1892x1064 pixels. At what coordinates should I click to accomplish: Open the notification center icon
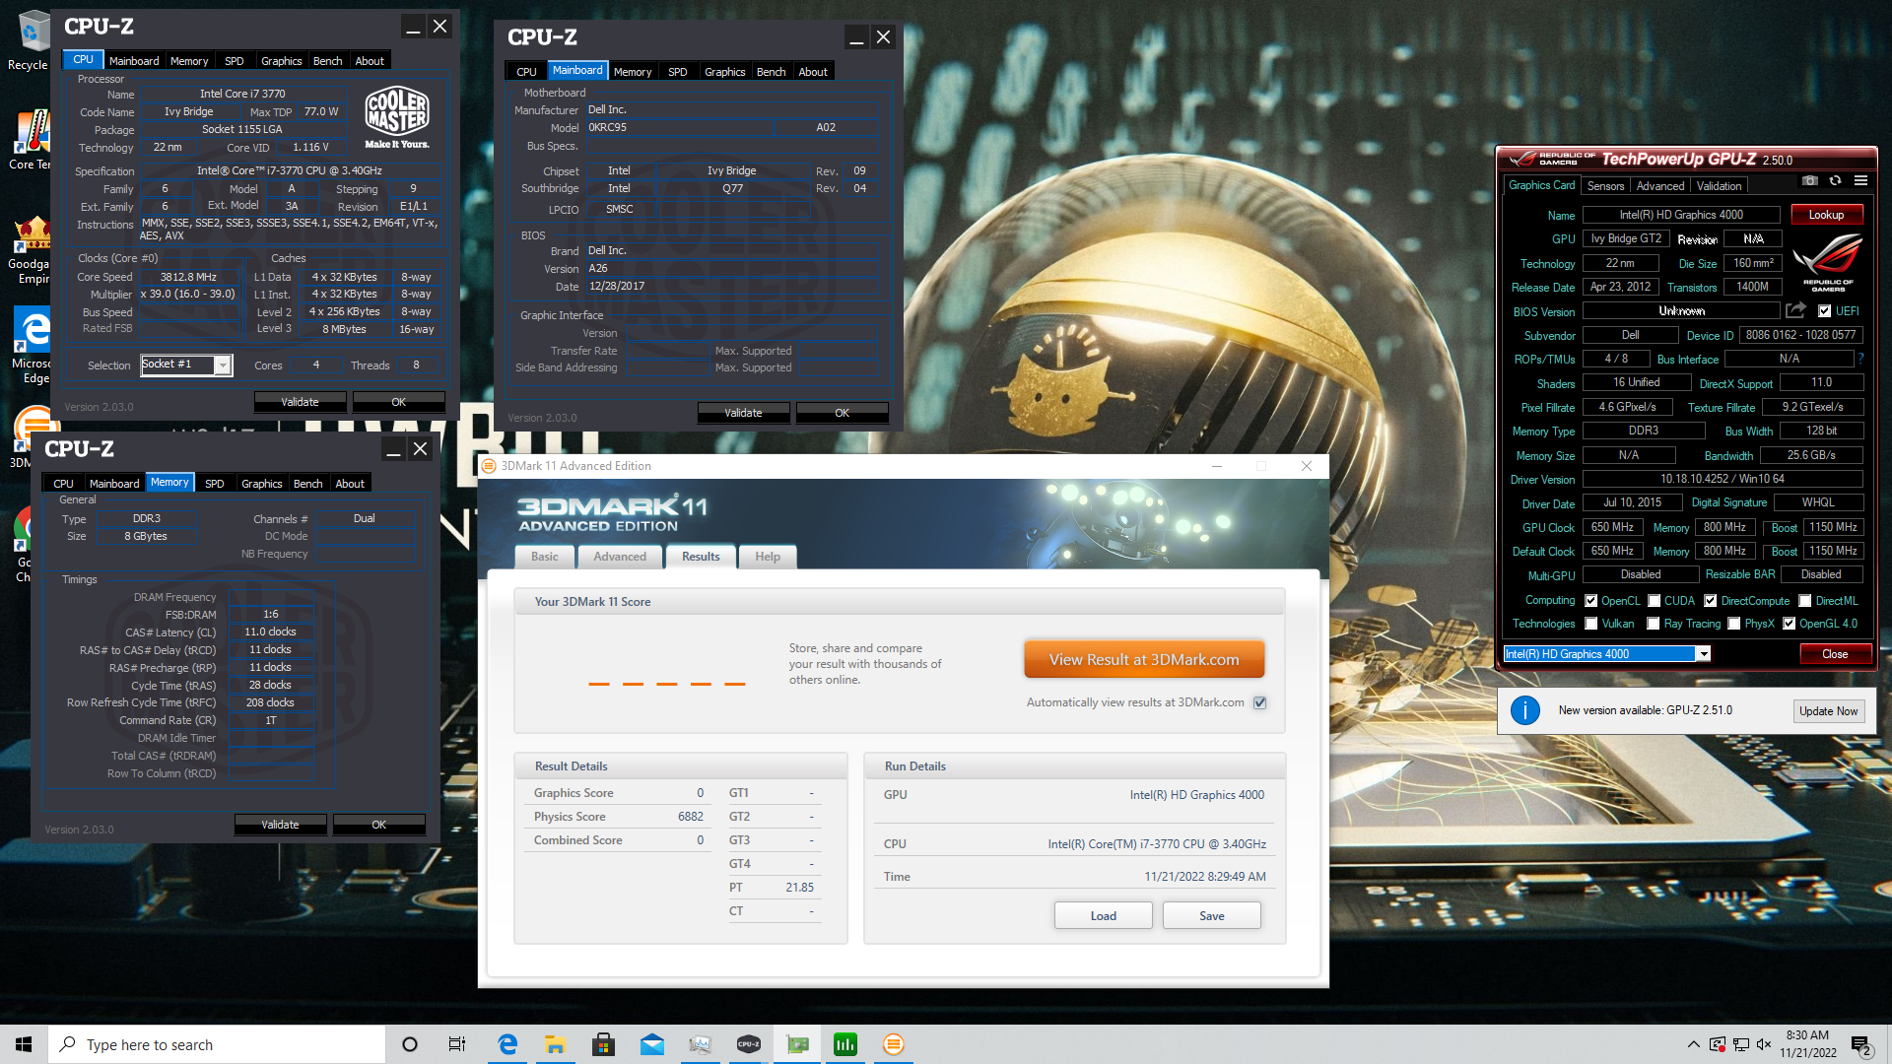(1861, 1045)
